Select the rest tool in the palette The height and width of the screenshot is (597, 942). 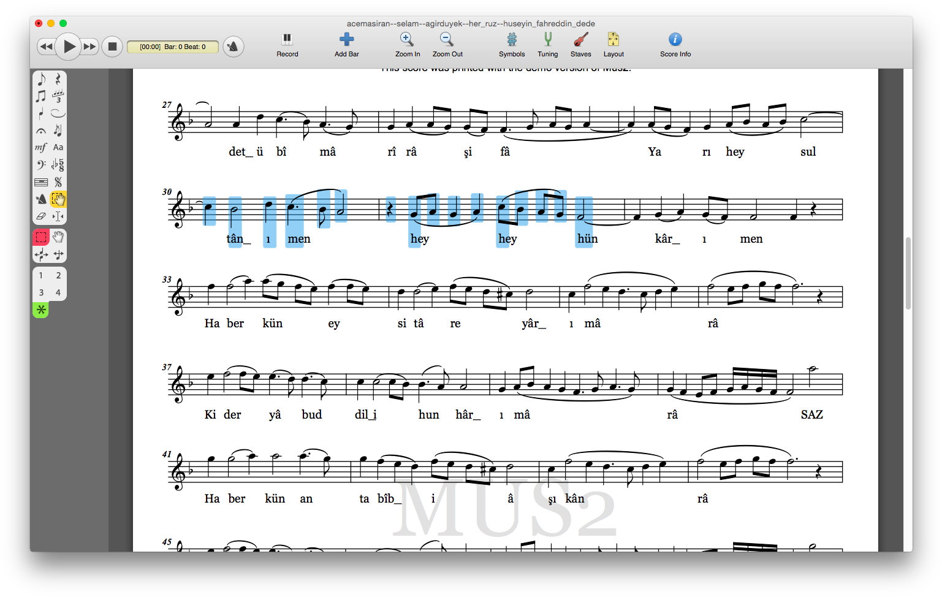(x=58, y=79)
